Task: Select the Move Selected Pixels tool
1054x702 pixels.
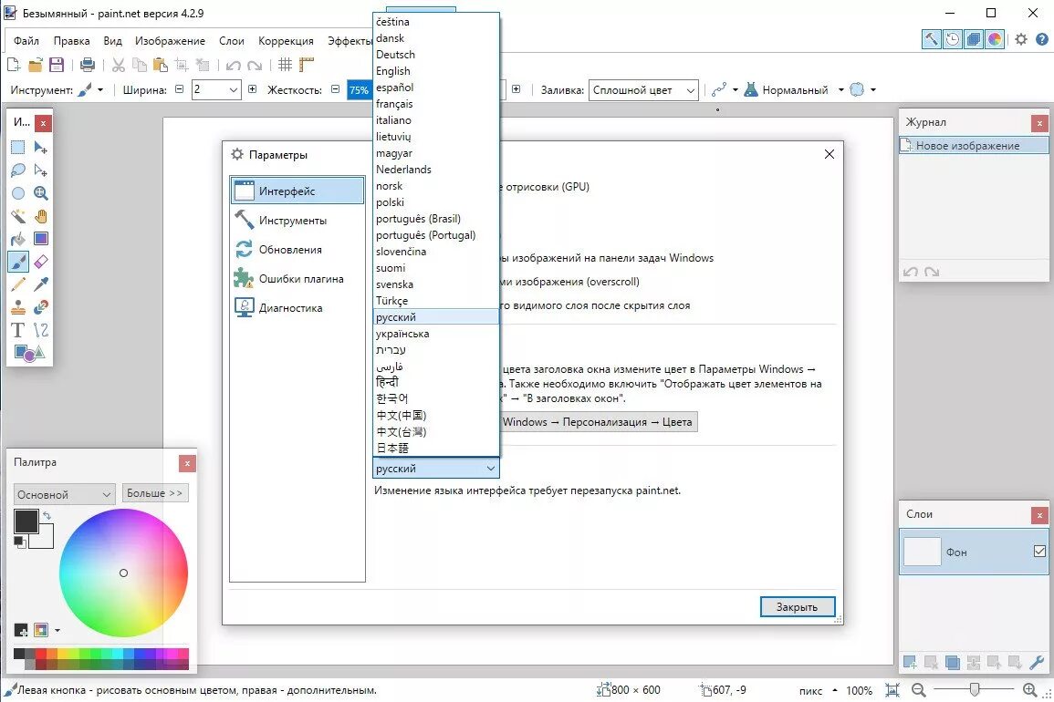Action: click(41, 147)
